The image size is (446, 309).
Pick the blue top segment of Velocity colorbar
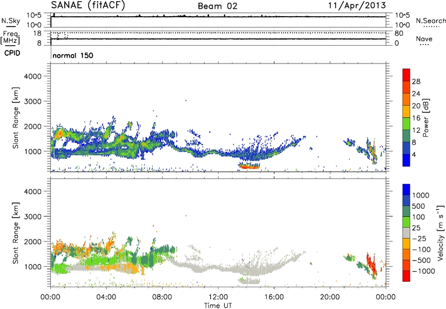(406, 190)
